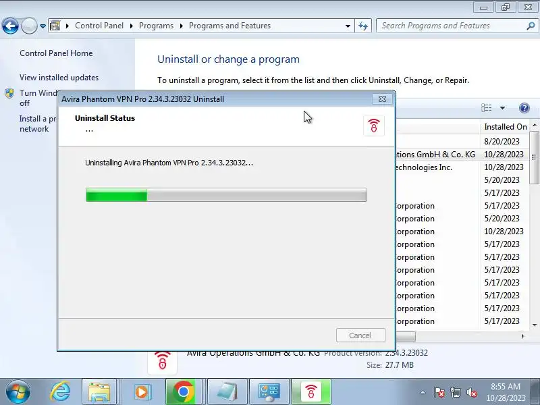Click Action Center flag tray icon
The width and height of the screenshot is (540, 405).
coord(439,392)
